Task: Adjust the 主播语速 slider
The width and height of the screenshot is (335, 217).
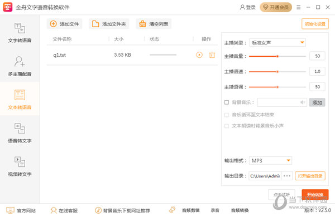Action: (277, 72)
